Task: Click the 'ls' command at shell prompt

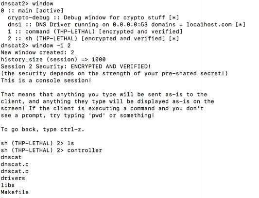Action: [x=70, y=143]
